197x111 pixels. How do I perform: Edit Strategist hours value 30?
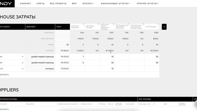pyautogui.click(x=152, y=63)
